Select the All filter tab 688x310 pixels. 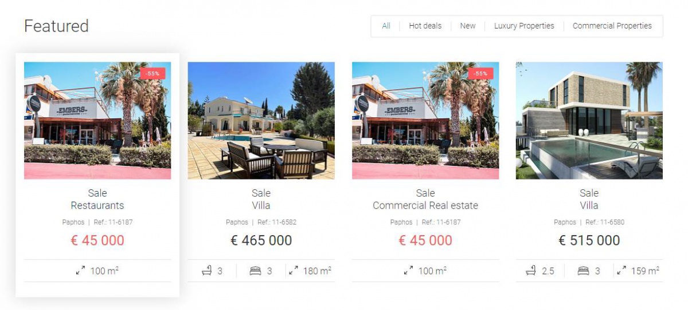click(x=386, y=26)
